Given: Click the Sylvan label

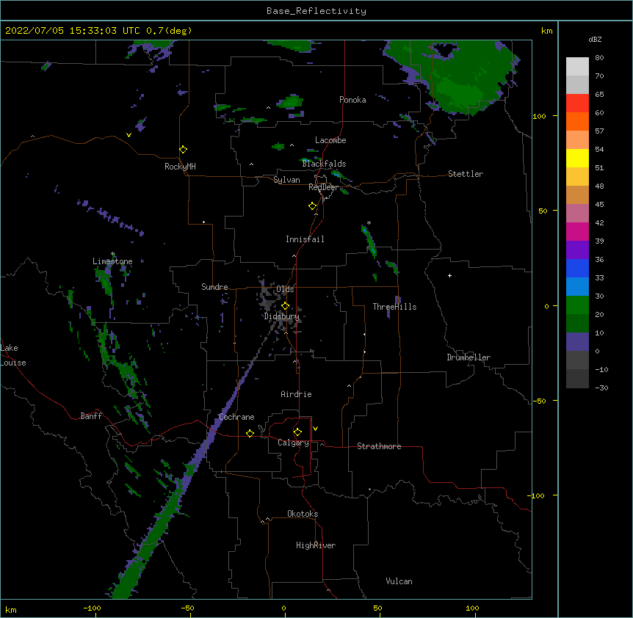Looking at the screenshot, I should (286, 180).
